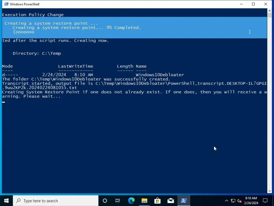Screen dimensions: 274x206
Task: Show hidden system tray icons
Action: pos(226,201)
